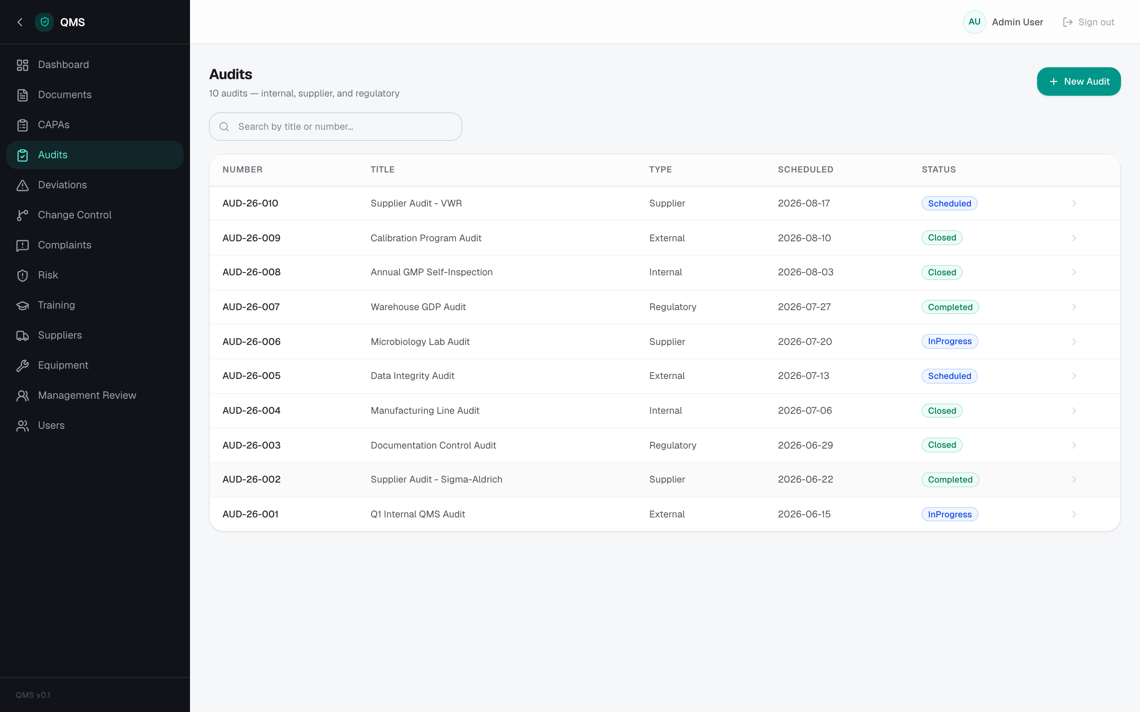Image resolution: width=1140 pixels, height=712 pixels.
Task: Click the QMS v0.1 version label
Action: pyautogui.click(x=33, y=695)
